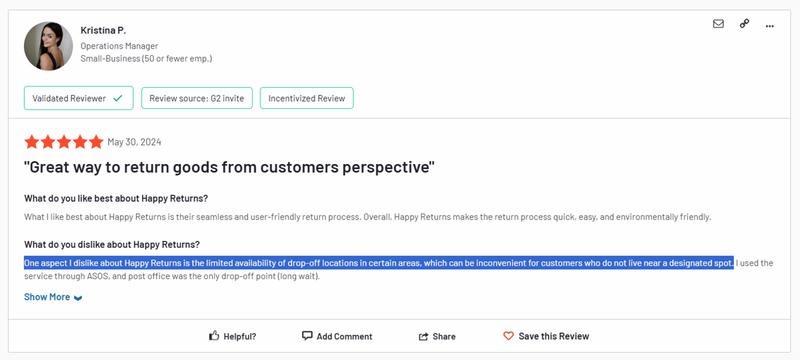Viewport: 800px width, 360px height.
Task: Expand the review with Show More
Action: (47, 297)
